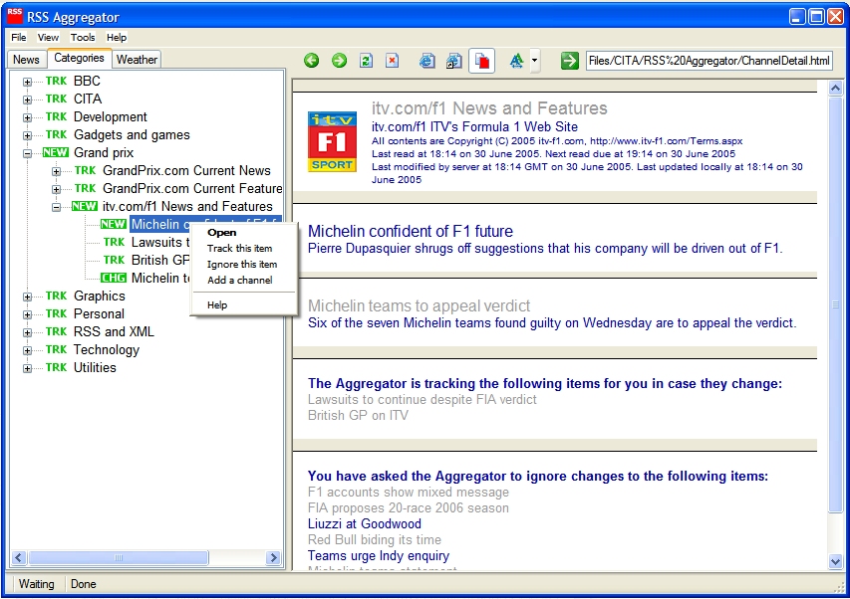Click TRK badge beside Lawsuits item
This screenshot has height=599, width=850.
[x=114, y=242]
